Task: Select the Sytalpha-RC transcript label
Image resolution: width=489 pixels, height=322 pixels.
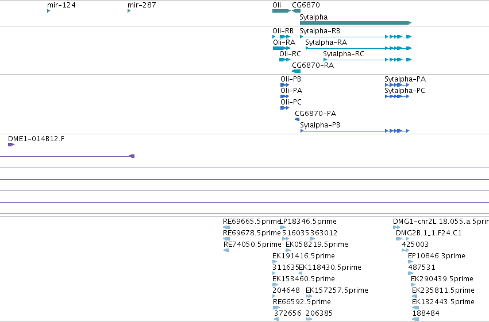Action: point(344,54)
